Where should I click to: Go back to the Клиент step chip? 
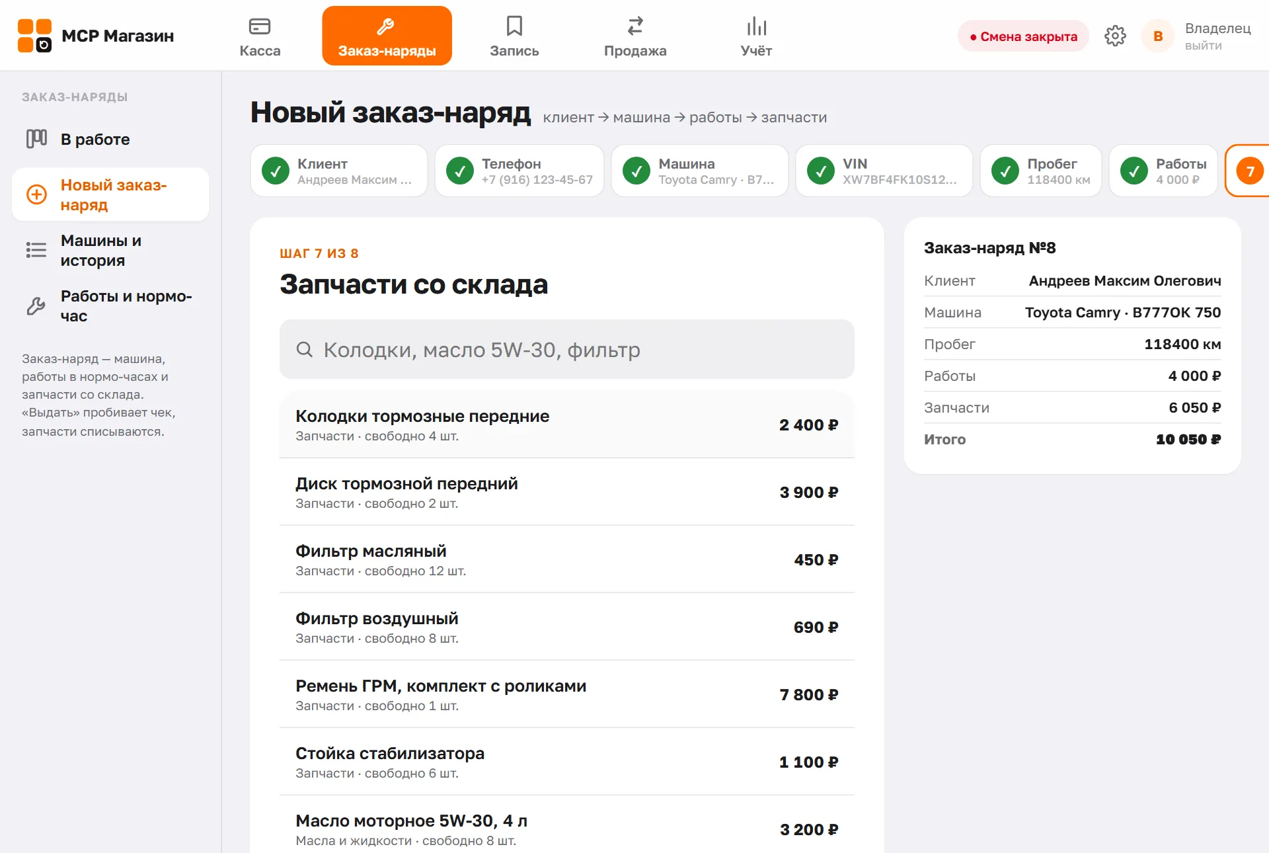[x=339, y=171]
